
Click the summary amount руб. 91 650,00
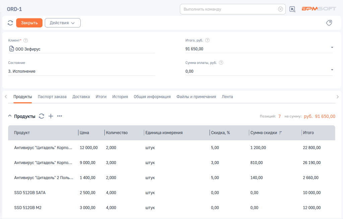(319, 117)
